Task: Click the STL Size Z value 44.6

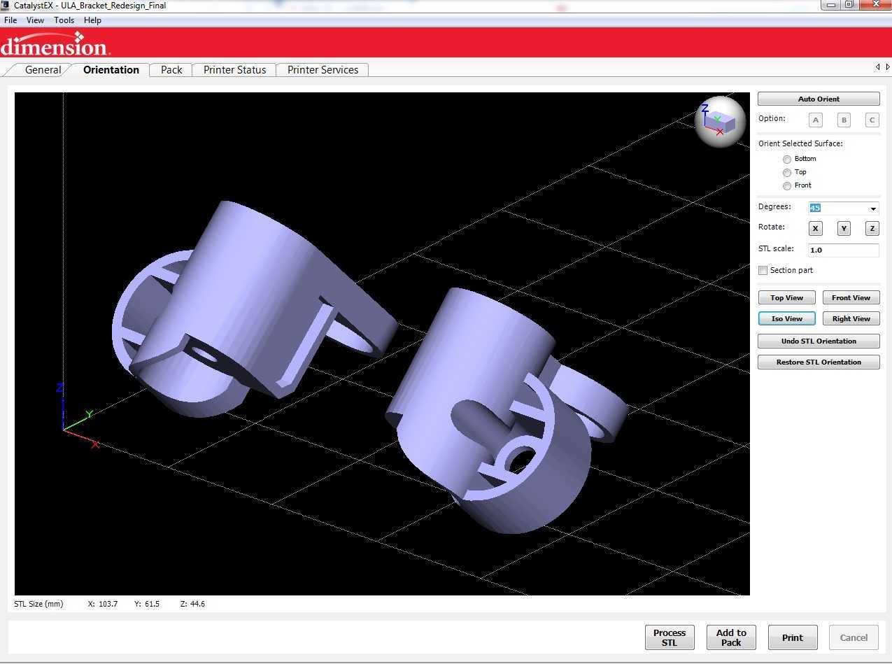Action: [197, 604]
